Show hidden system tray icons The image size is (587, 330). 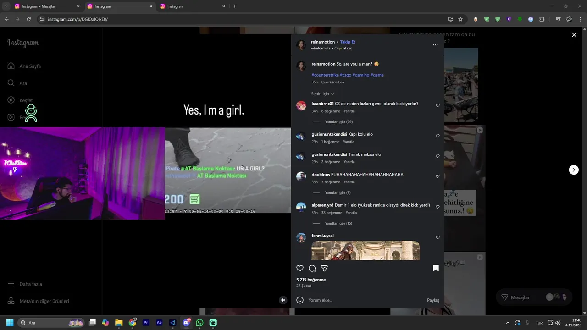pos(507,323)
